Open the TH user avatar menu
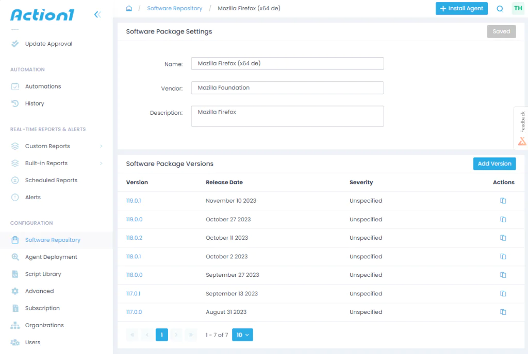 coord(518,8)
